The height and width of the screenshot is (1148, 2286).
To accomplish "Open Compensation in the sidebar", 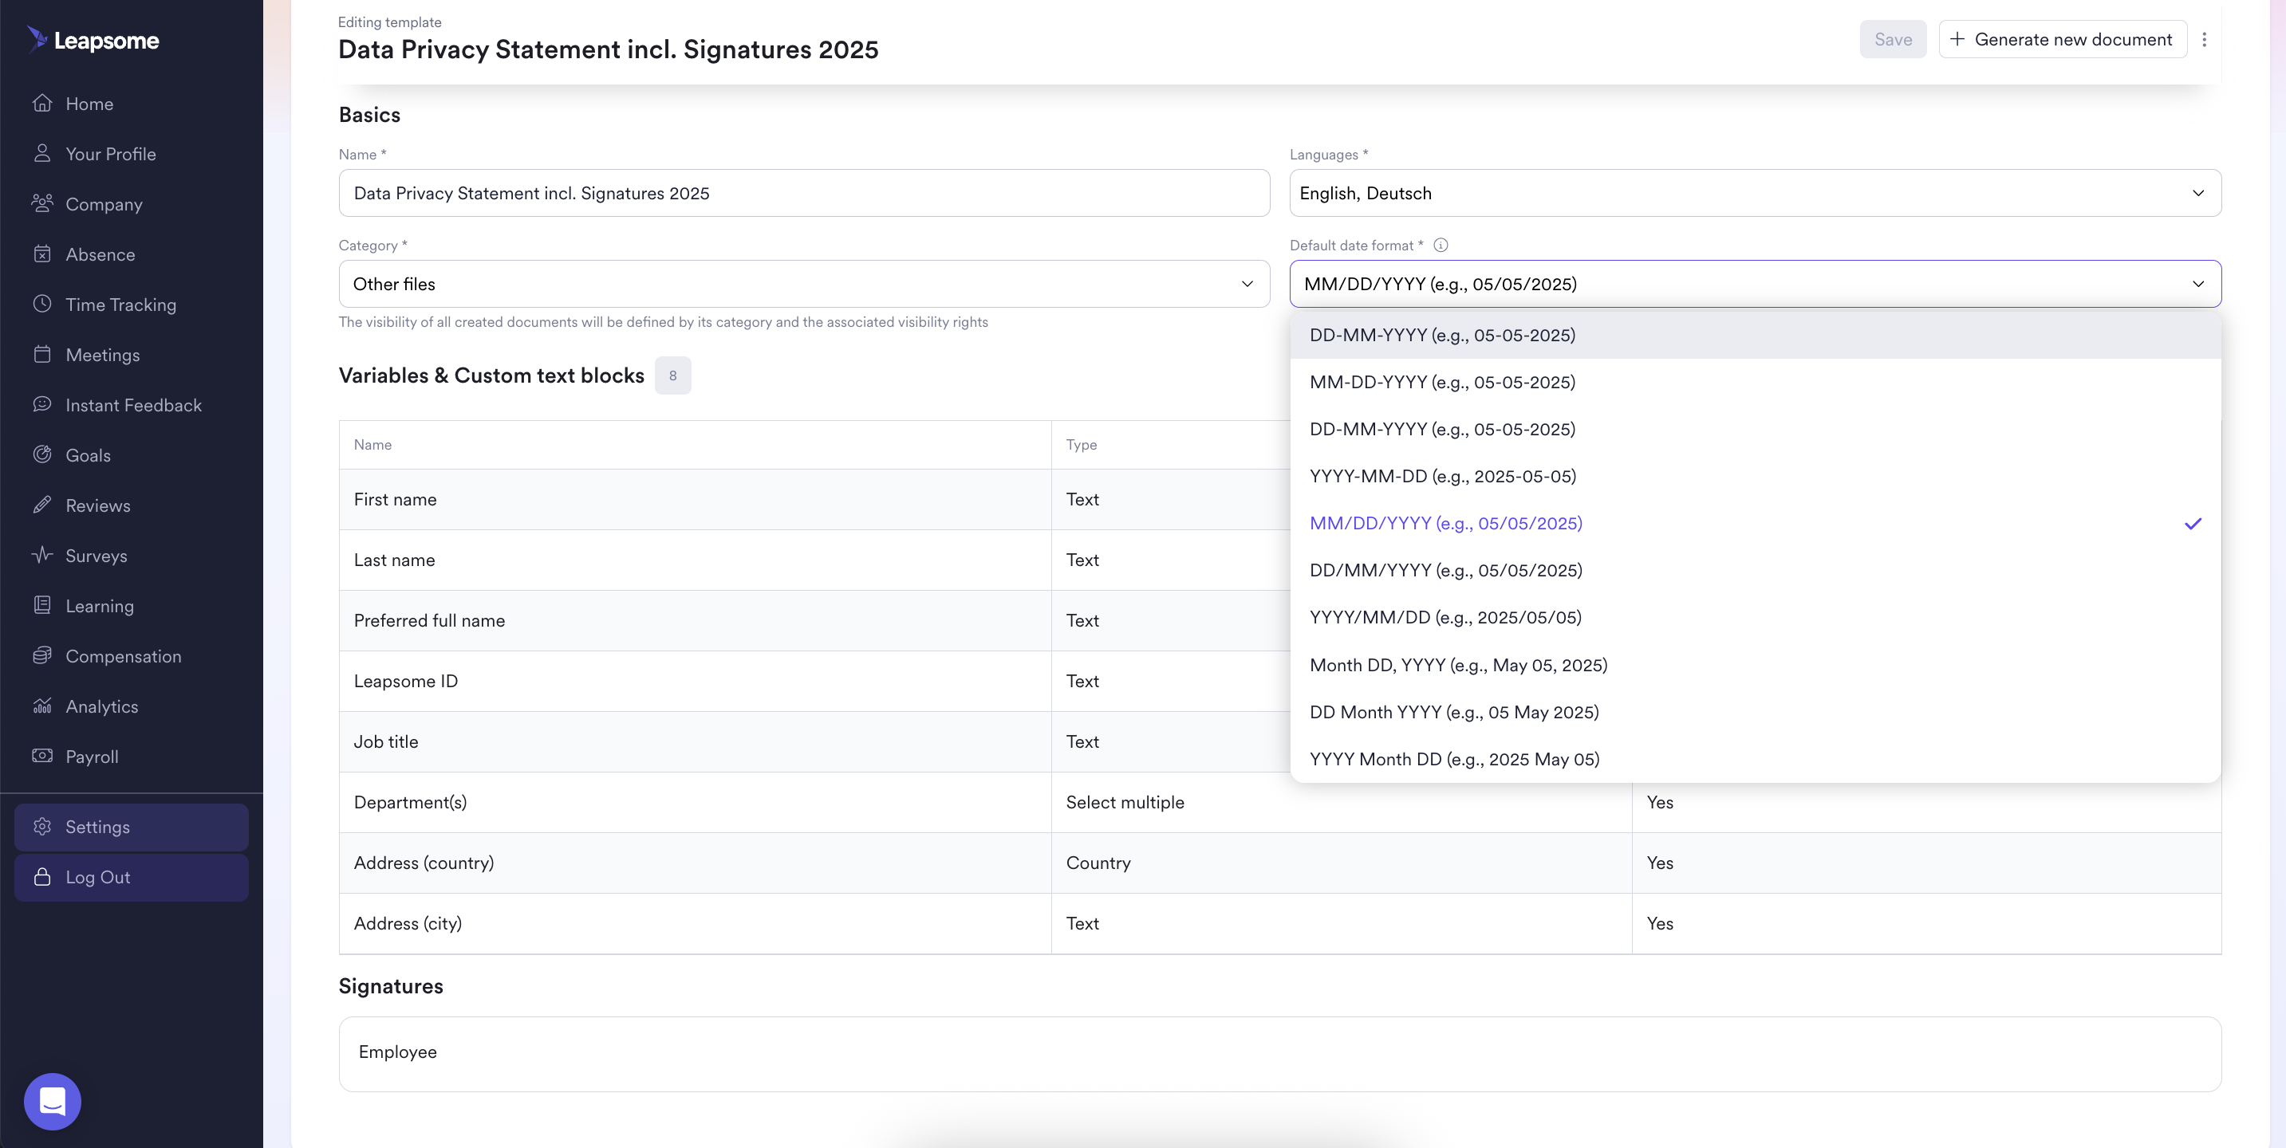I will (x=124, y=656).
